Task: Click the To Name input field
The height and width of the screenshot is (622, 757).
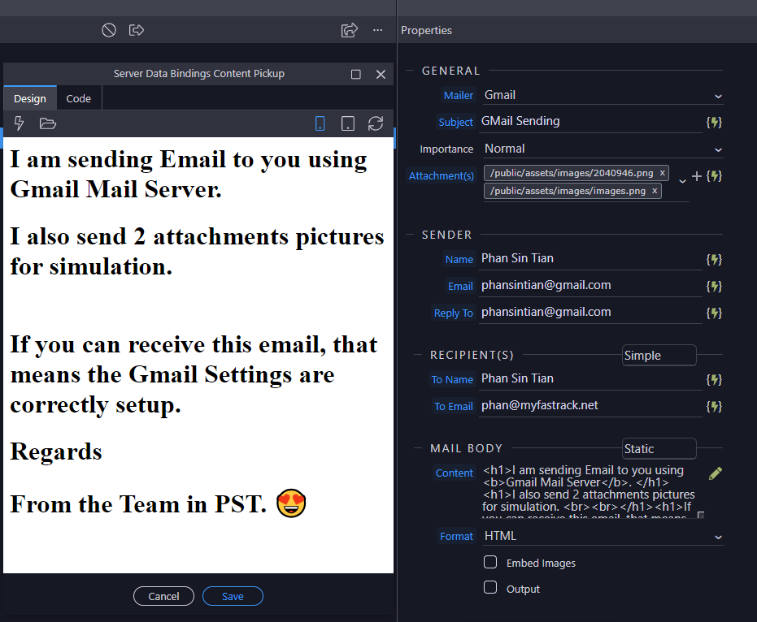Action: pos(590,379)
